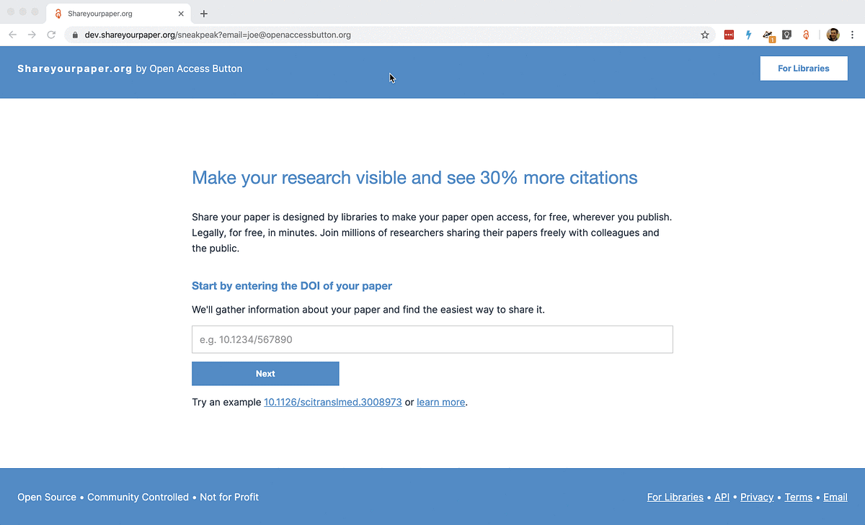The height and width of the screenshot is (525, 865).
Task: Open the dark lightbulb privacy extension
Action: click(x=786, y=35)
